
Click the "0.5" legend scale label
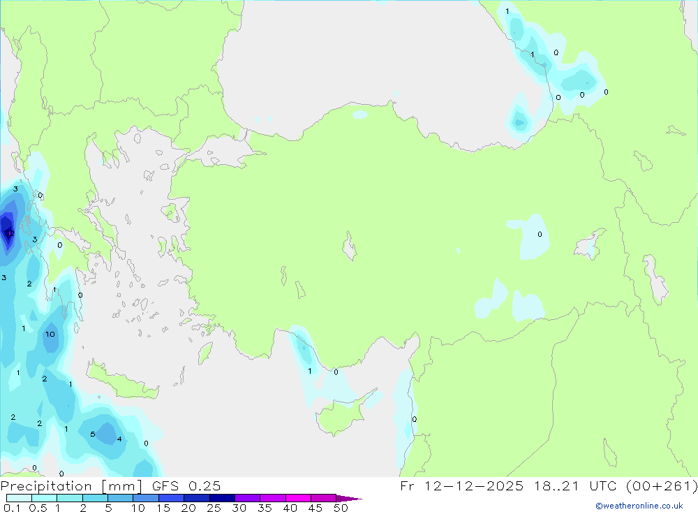tap(38, 508)
